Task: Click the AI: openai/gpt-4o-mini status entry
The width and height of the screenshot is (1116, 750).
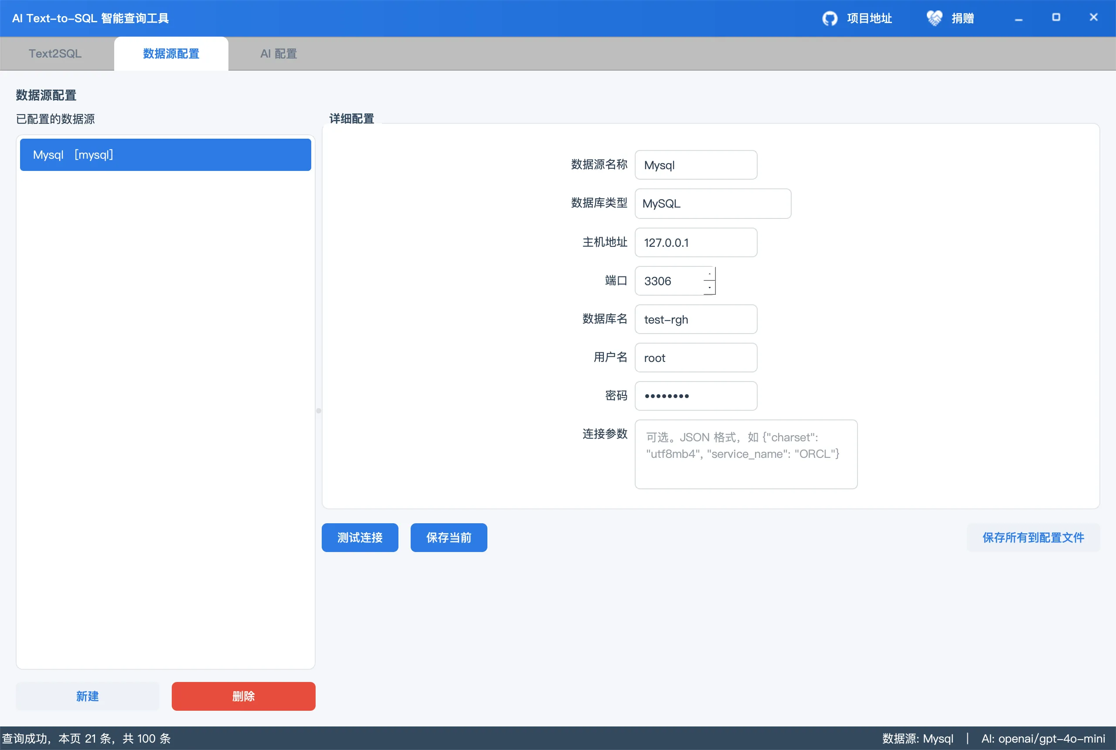Action: click(x=1043, y=739)
